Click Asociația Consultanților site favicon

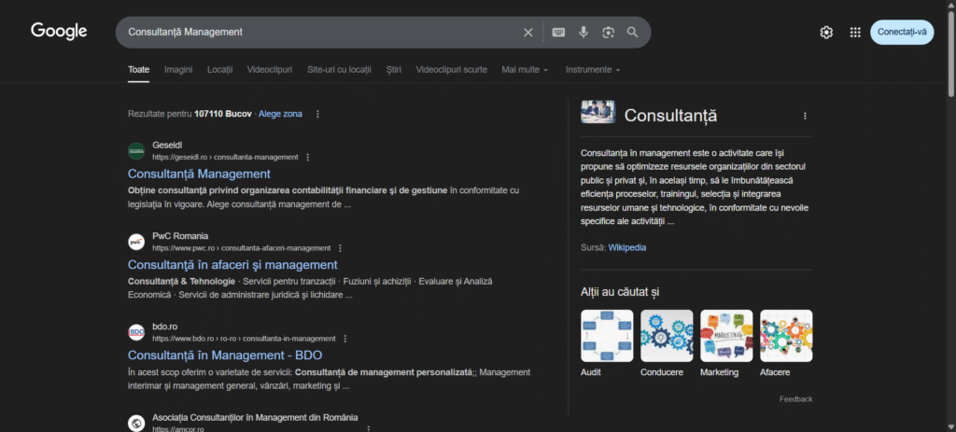136,423
